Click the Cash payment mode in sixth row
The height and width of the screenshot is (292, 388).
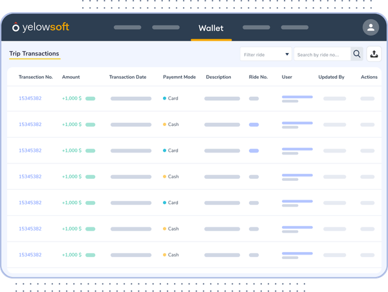(171, 229)
